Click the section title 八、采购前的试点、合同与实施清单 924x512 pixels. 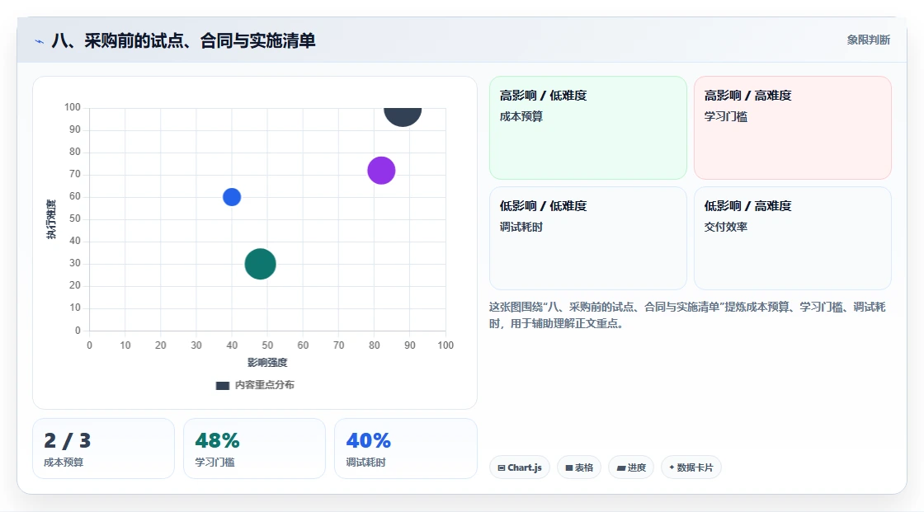pos(183,40)
